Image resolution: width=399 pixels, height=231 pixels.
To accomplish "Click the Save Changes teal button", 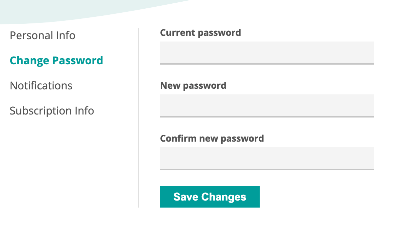I will [210, 197].
